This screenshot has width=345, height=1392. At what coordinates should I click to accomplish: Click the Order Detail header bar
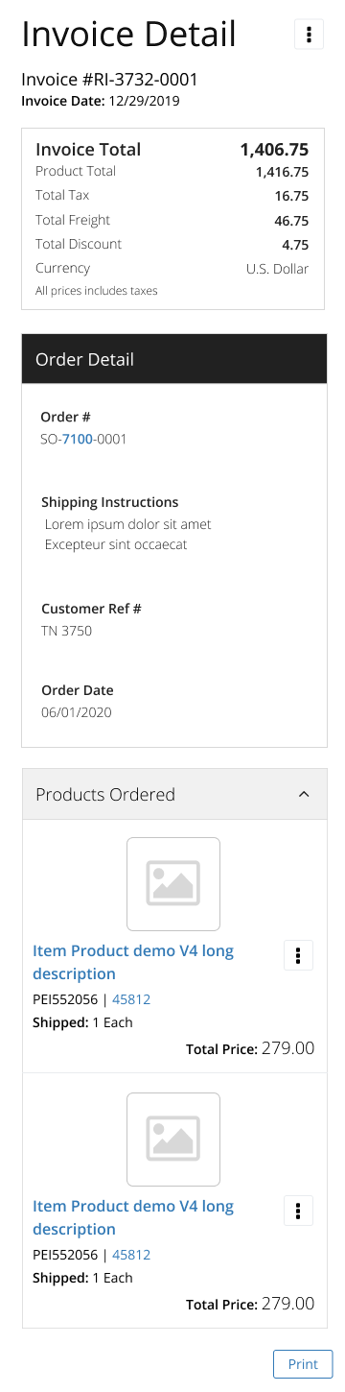pos(174,359)
